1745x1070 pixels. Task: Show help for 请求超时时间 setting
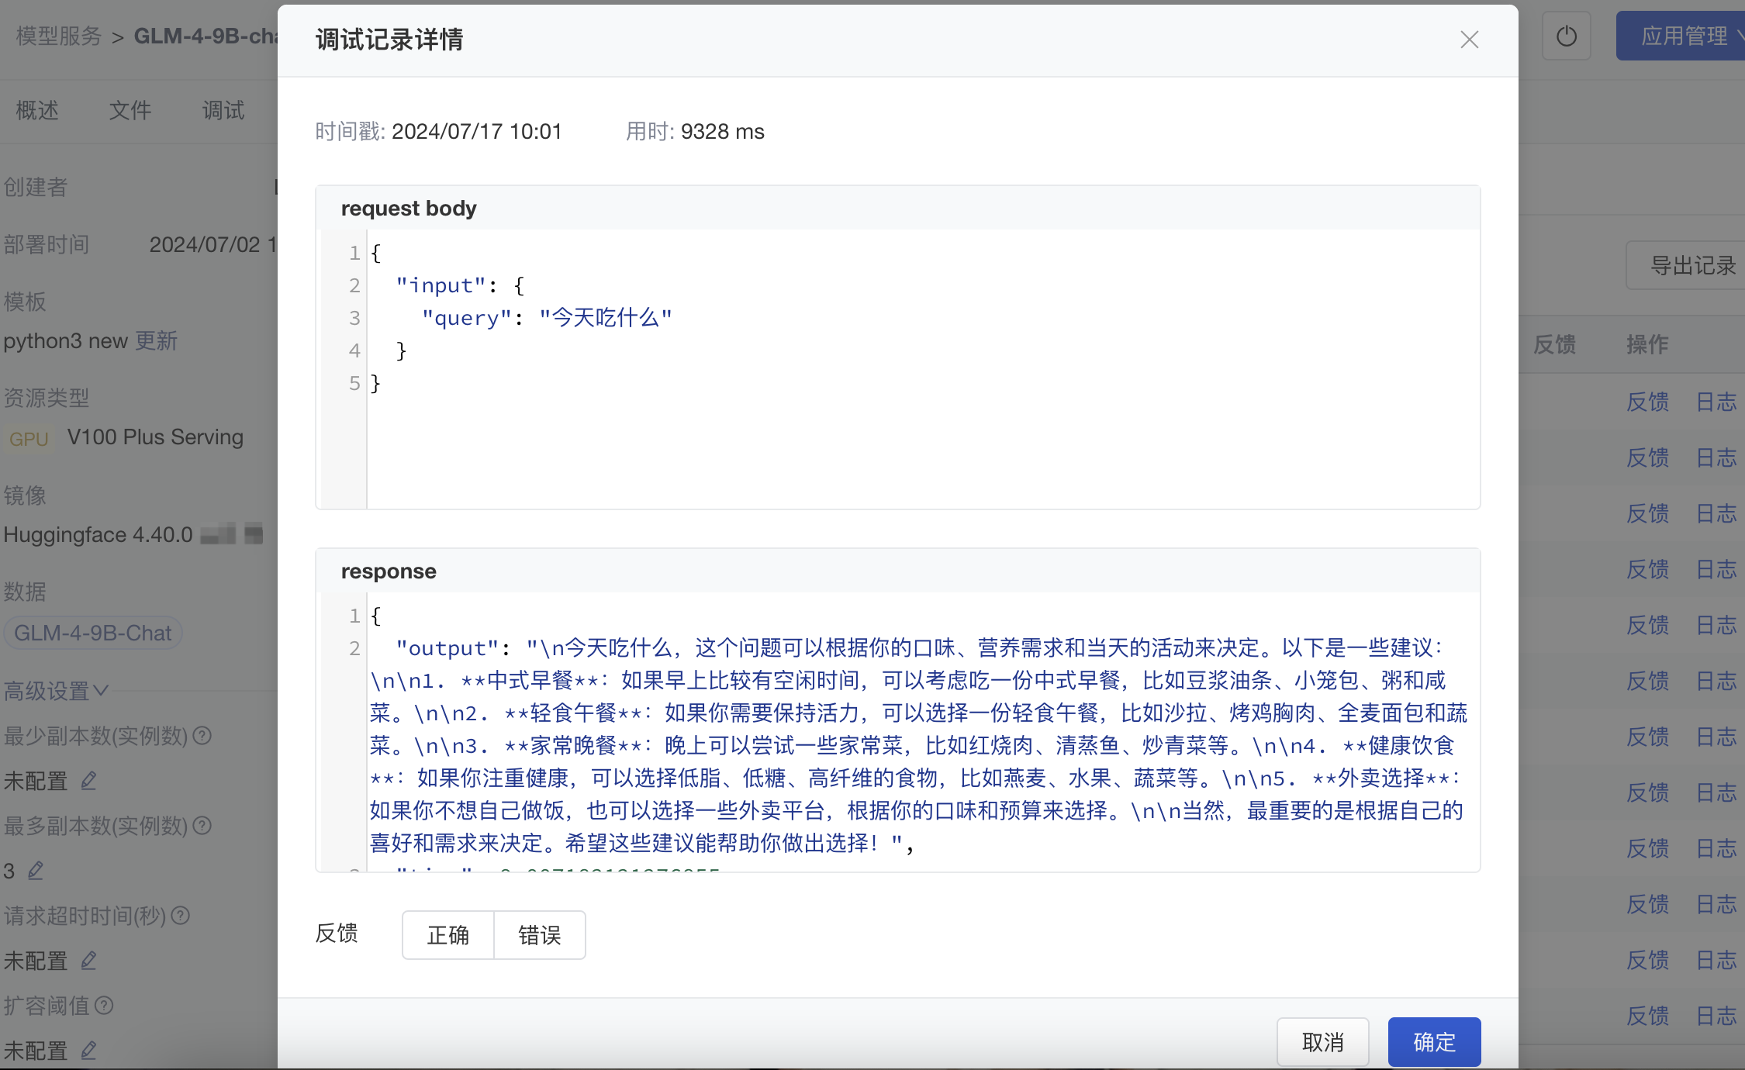point(180,915)
